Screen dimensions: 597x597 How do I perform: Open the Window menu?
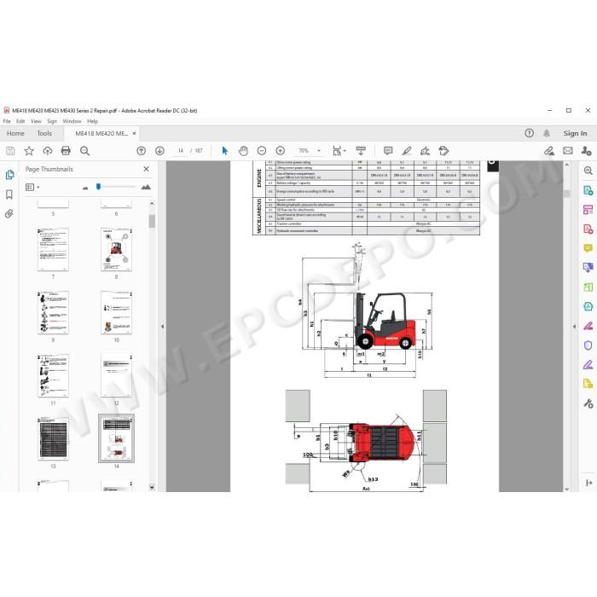[x=72, y=121]
